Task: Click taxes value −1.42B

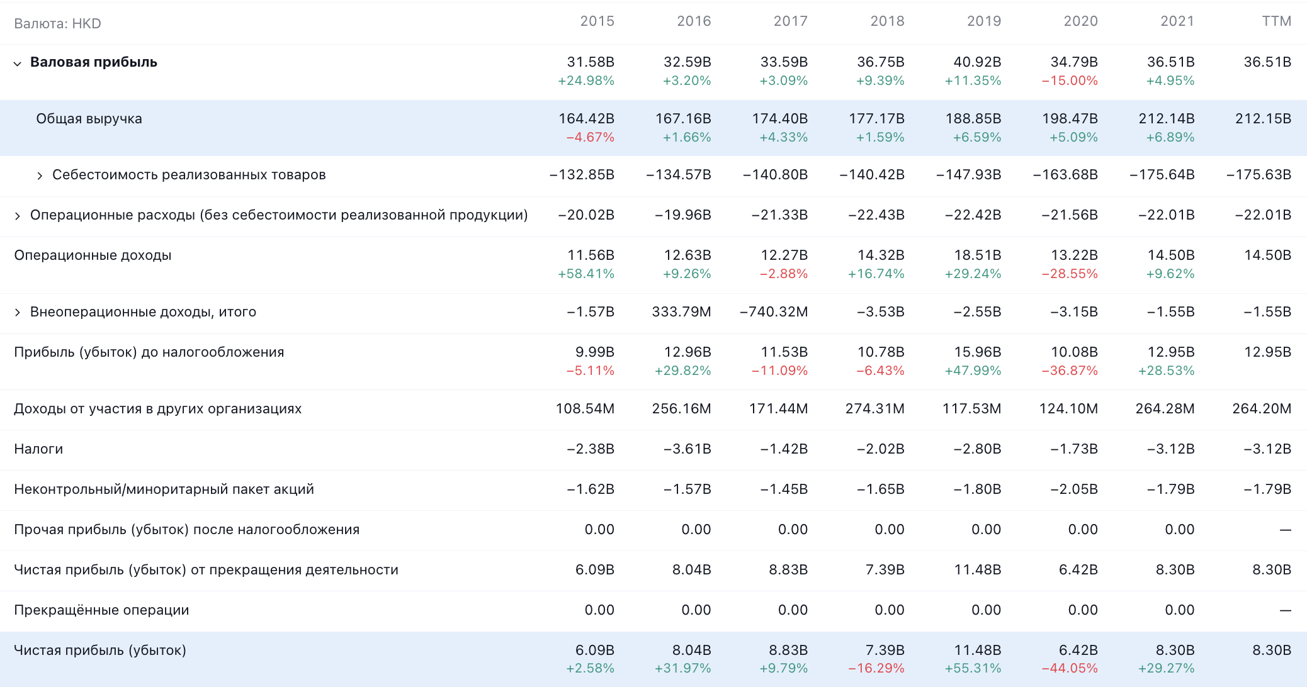Action: click(784, 449)
